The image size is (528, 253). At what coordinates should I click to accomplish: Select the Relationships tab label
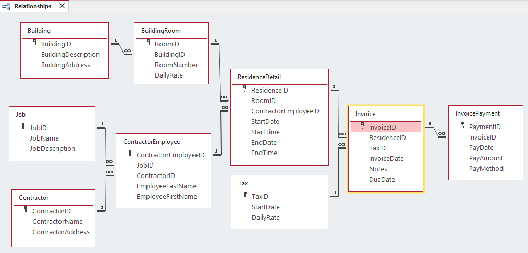pos(33,6)
